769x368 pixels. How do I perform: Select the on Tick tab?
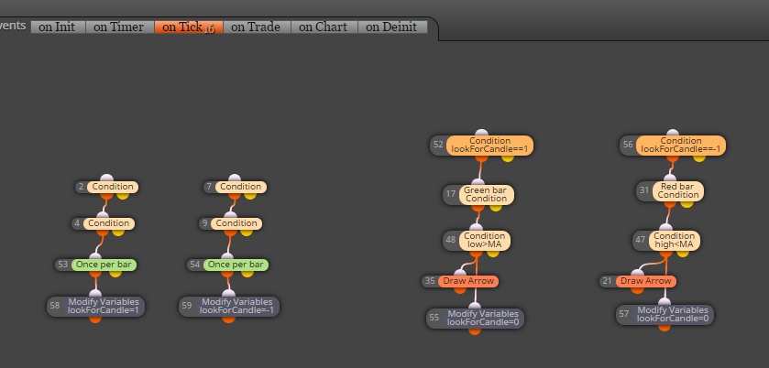pos(188,27)
